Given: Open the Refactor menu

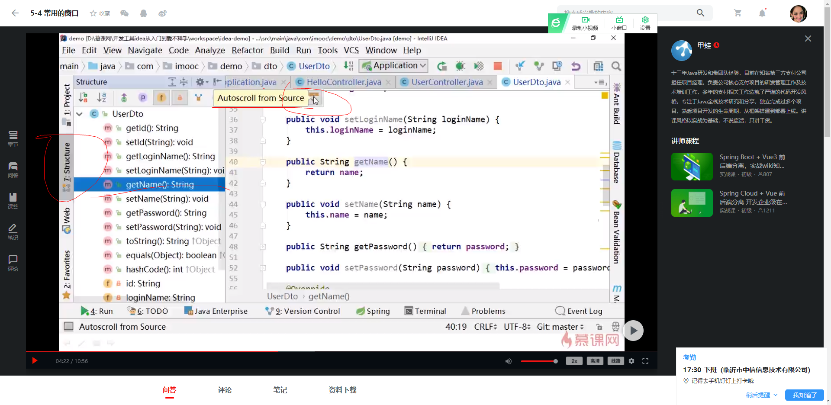Looking at the screenshot, I should pyautogui.click(x=247, y=51).
